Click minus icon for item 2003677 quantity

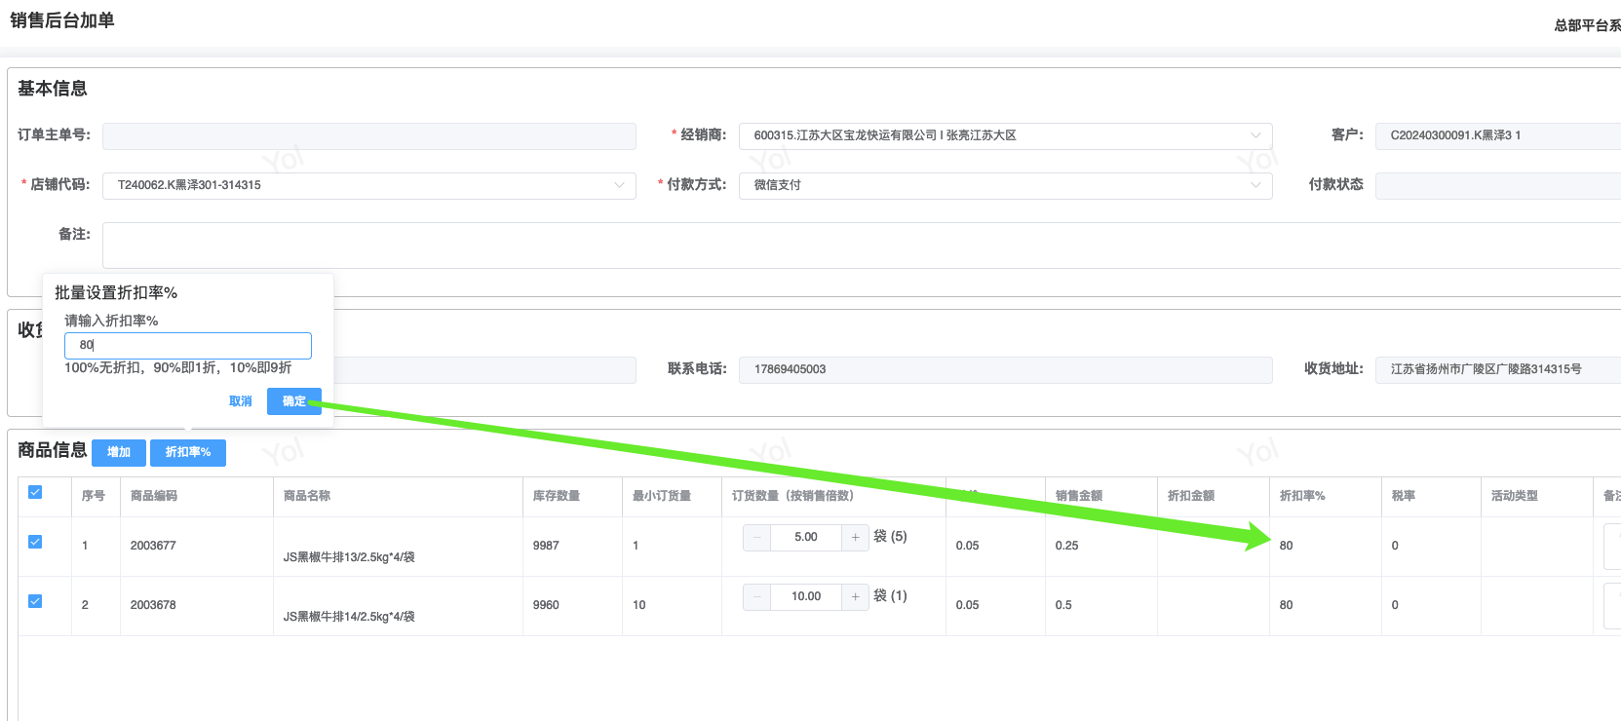[756, 537]
